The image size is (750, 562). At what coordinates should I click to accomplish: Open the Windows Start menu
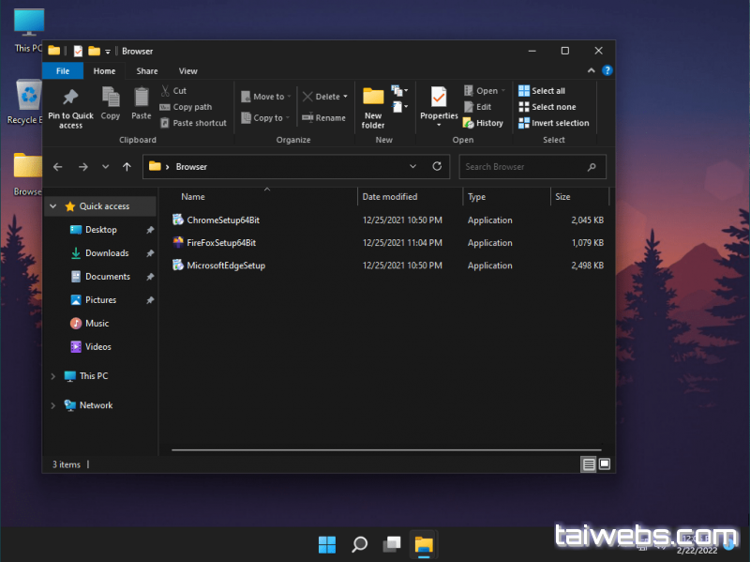pos(327,544)
